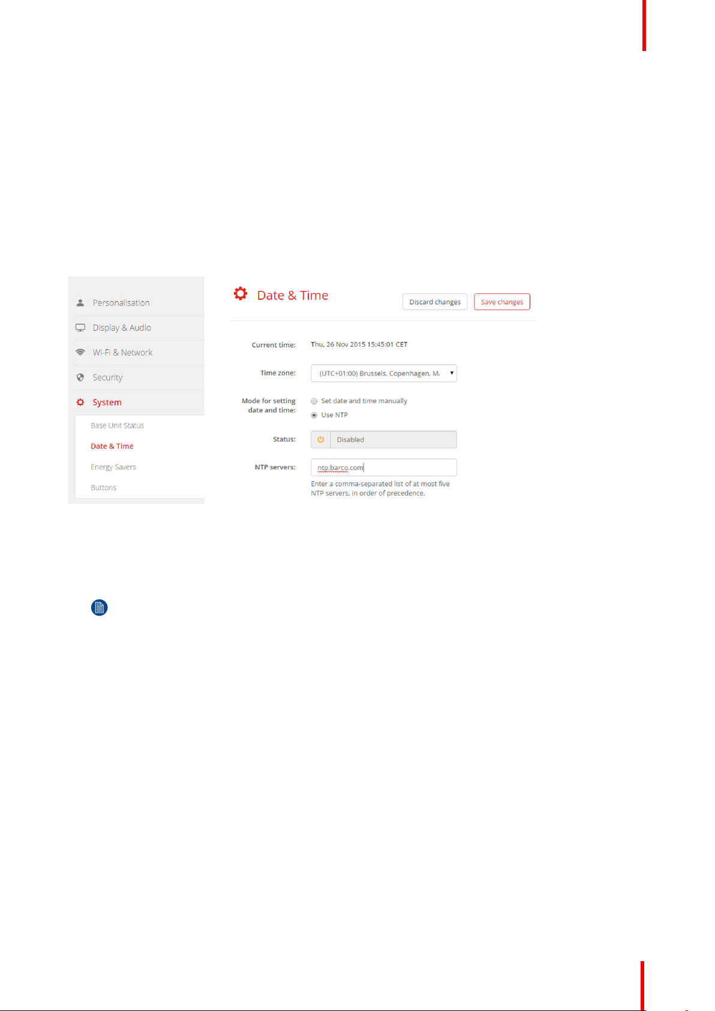The width and height of the screenshot is (715, 1011).
Task: Click the Date & Time page heading
Action: [293, 295]
